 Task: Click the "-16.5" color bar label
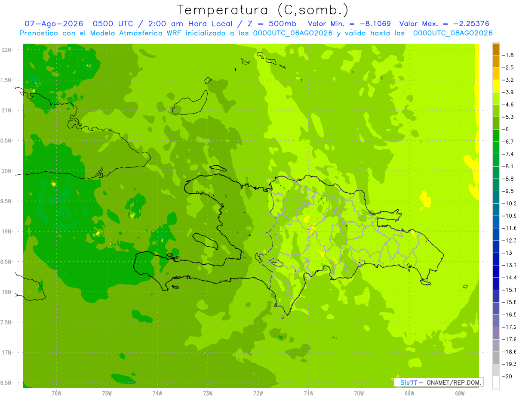pyautogui.click(x=509, y=315)
